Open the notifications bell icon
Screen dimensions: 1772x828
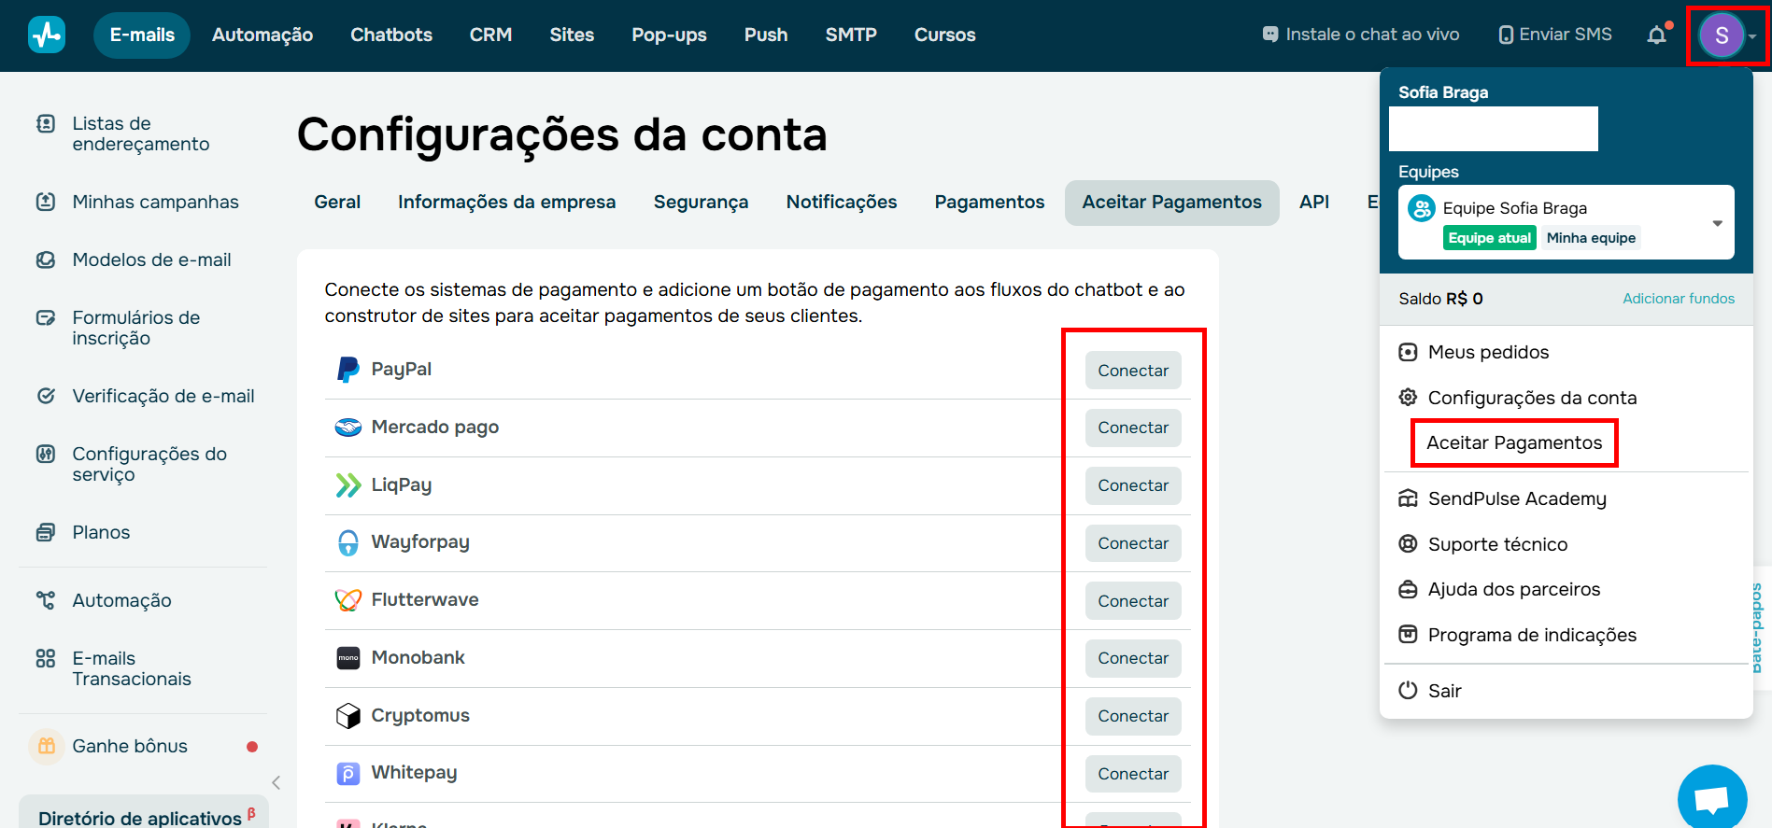tap(1657, 35)
